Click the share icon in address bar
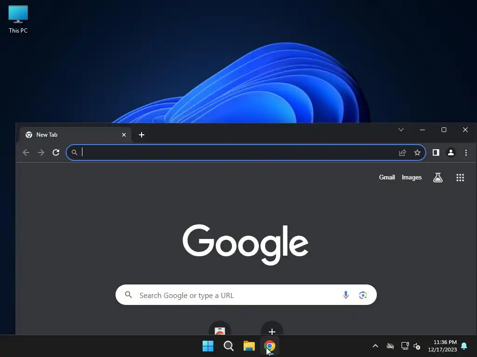Viewport: 477px width, 357px height. point(402,152)
